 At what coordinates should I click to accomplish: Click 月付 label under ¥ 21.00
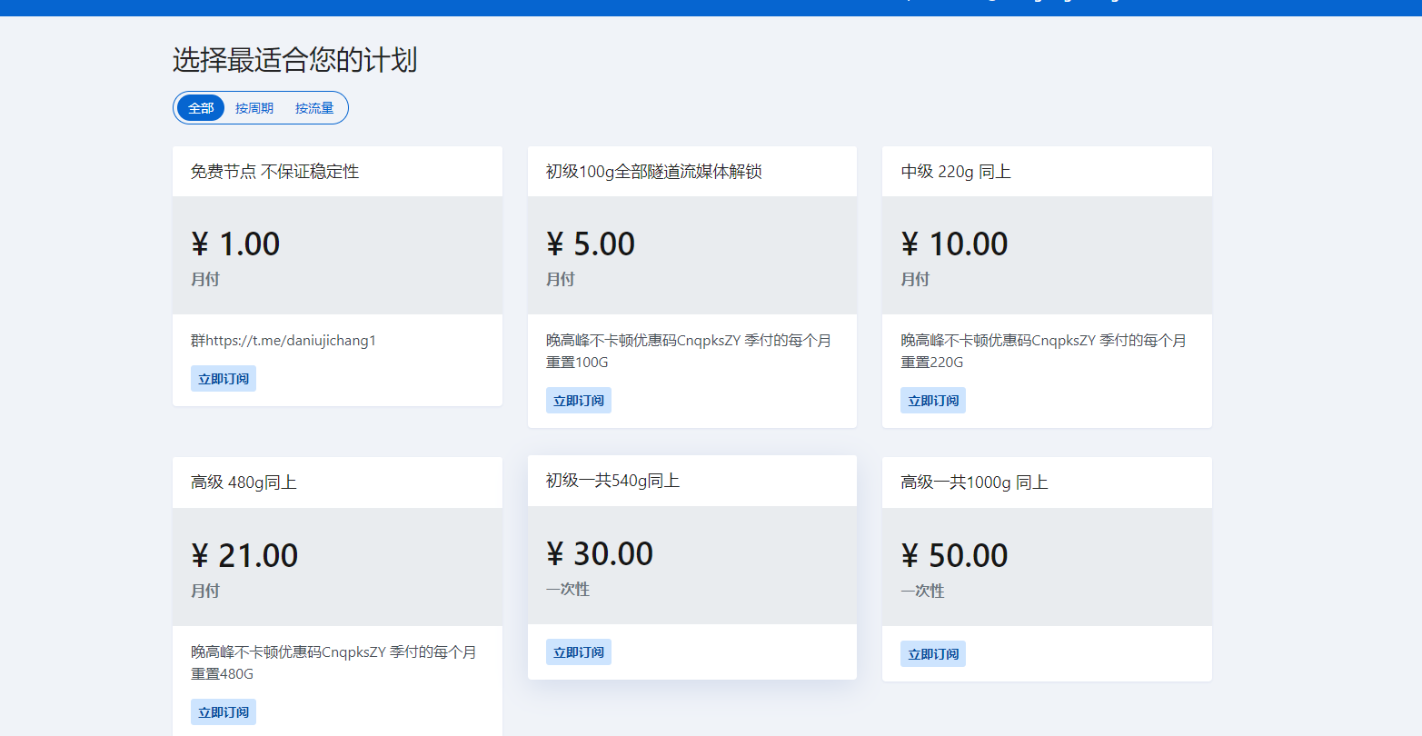click(x=205, y=591)
